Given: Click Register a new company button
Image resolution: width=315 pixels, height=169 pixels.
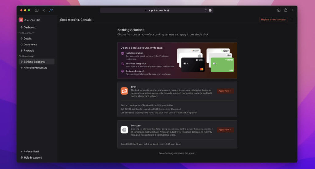Looking at the screenshot, I should coord(273,20).
